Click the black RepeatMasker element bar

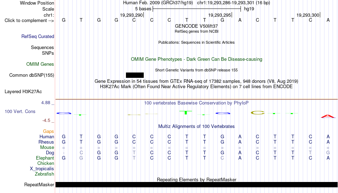tap(197, 184)
